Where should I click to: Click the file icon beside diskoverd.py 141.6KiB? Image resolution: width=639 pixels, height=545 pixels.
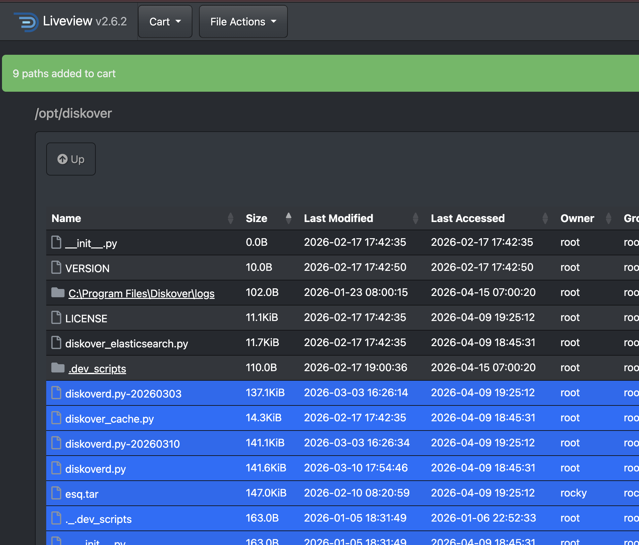(56, 468)
